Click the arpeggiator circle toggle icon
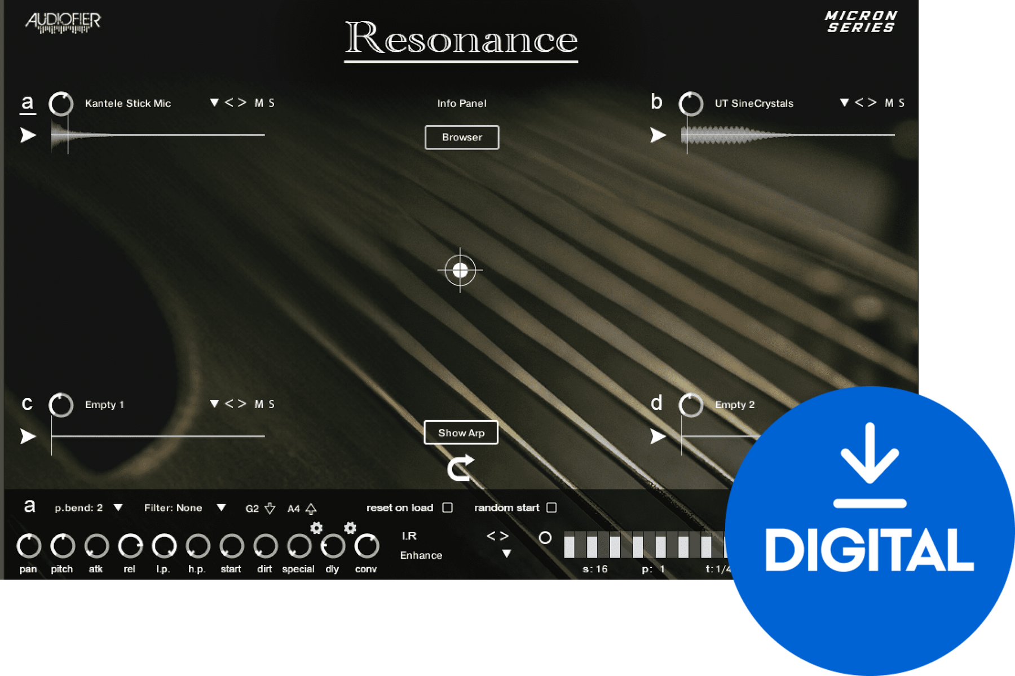This screenshot has width=1015, height=676. (x=545, y=538)
